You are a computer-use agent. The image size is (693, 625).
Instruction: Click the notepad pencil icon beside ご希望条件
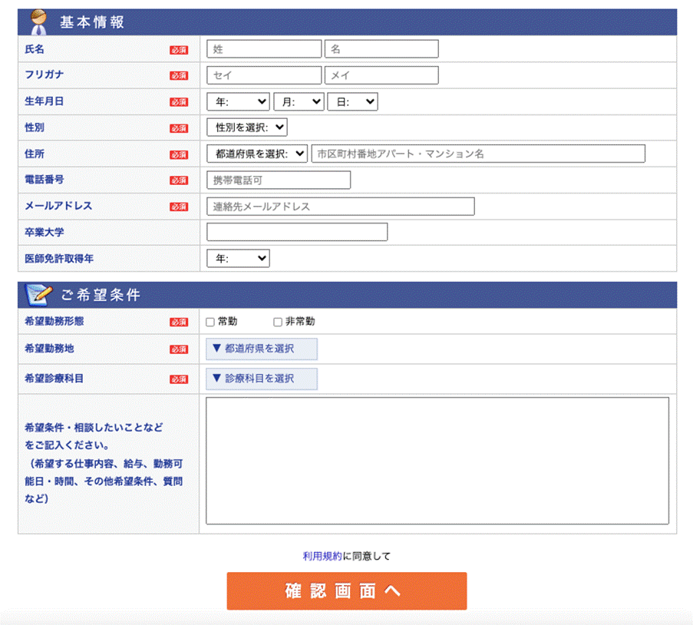(38, 294)
